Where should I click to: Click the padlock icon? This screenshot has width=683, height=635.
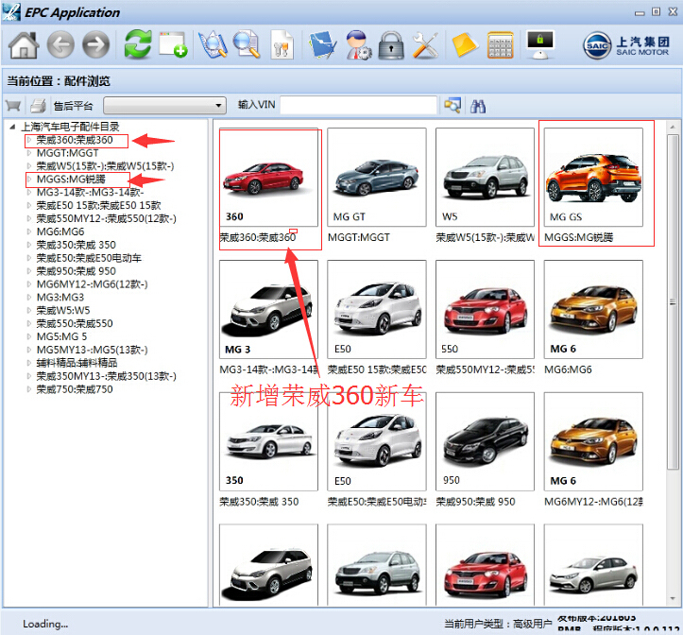pos(391,45)
